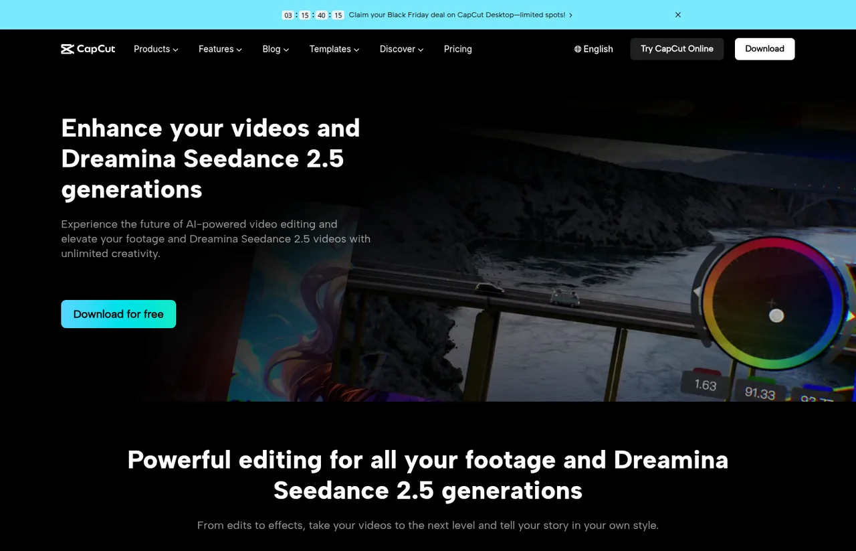Screen dimensions: 856x551
Task: Click the line "From edits to effects"
Action: pyautogui.click(x=428, y=526)
